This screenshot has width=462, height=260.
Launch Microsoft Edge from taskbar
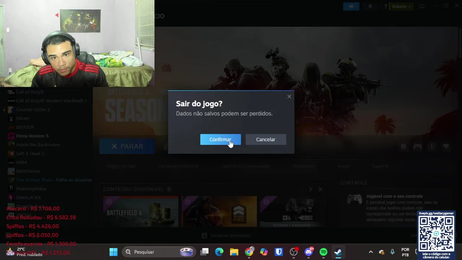[219, 252]
